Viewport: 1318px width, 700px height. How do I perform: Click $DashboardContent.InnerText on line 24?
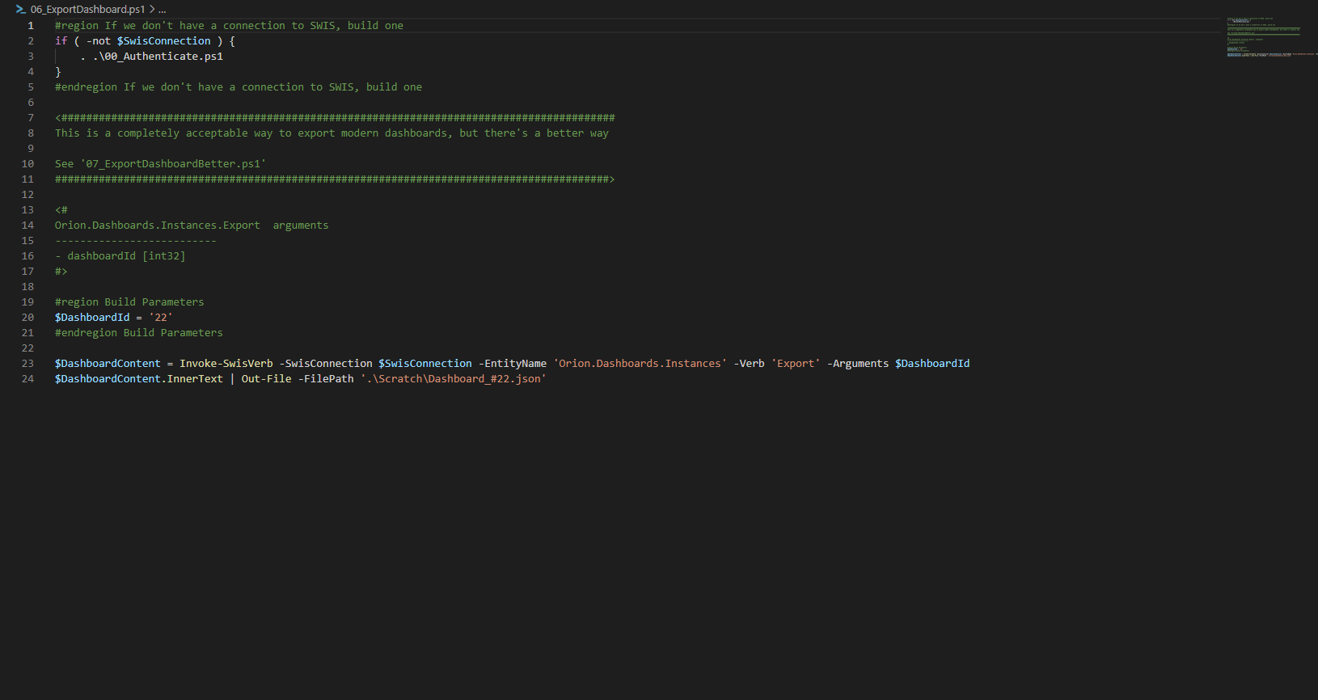click(139, 379)
